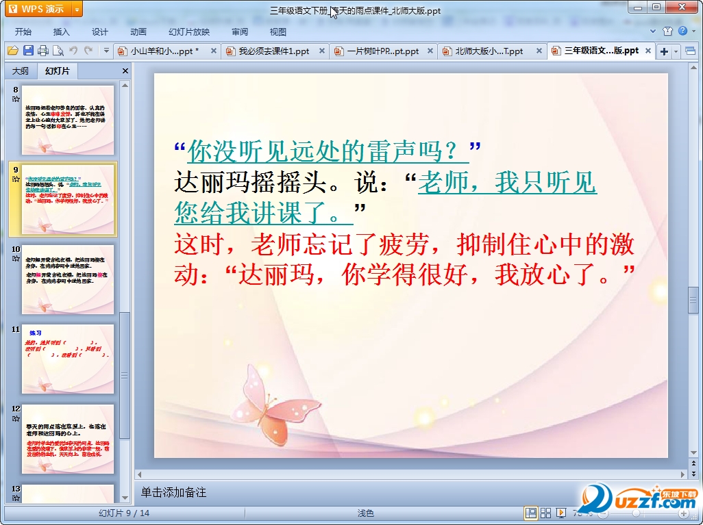This screenshot has width=703, height=525.
Task: Close the 小山羊和小...ppt document tab
Action: [214, 51]
